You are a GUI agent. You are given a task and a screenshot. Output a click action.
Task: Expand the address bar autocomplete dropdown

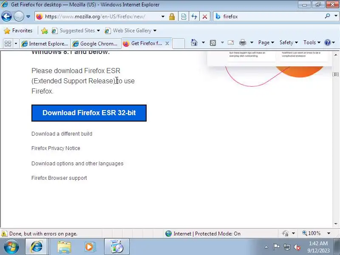pos(163,17)
